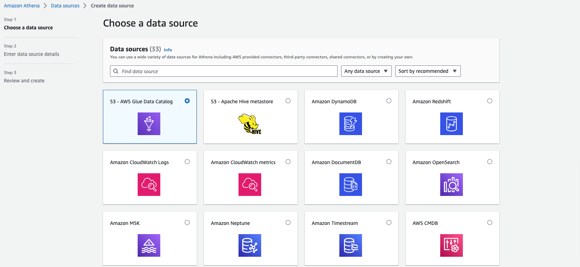Select the Amazon Timestream radio button
580x267 pixels.
tap(389, 222)
